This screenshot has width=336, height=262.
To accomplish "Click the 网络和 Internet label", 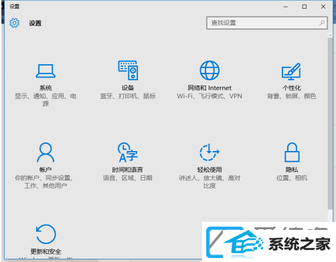I will tap(209, 88).
